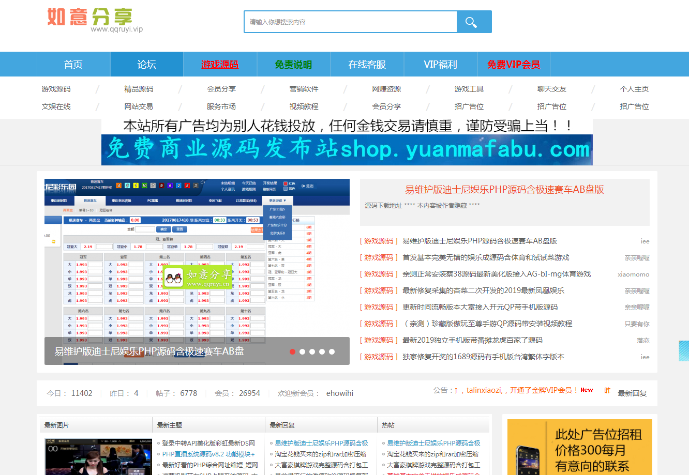
Task: Open the 游戏工具 category link
Action: coord(469,89)
